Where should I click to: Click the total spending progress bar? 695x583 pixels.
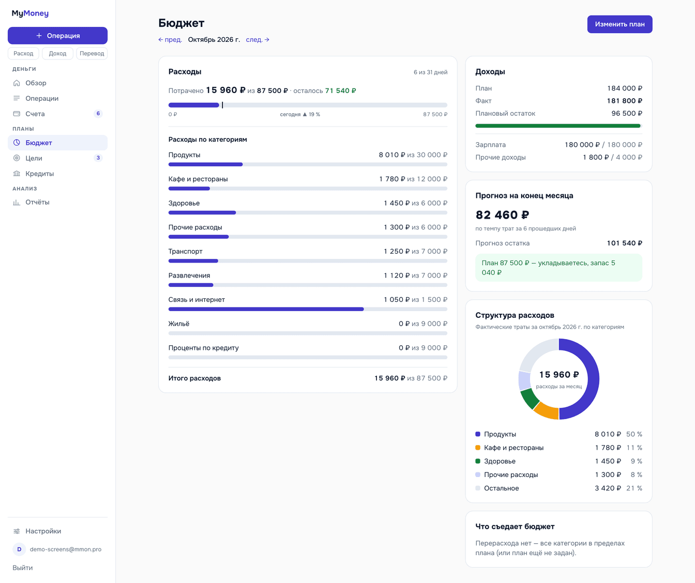point(308,105)
